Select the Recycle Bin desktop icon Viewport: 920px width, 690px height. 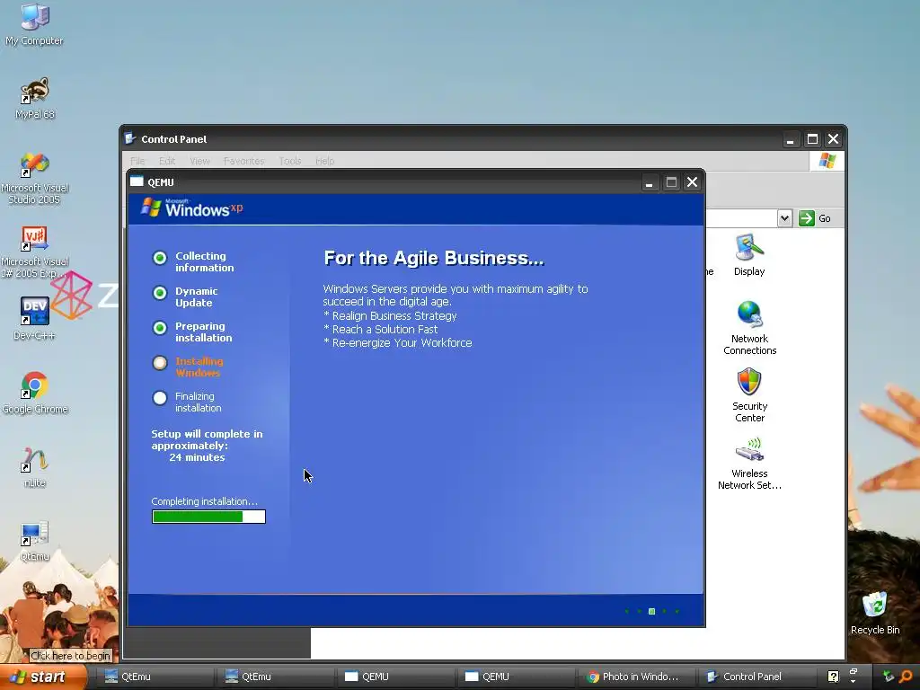tap(875, 613)
